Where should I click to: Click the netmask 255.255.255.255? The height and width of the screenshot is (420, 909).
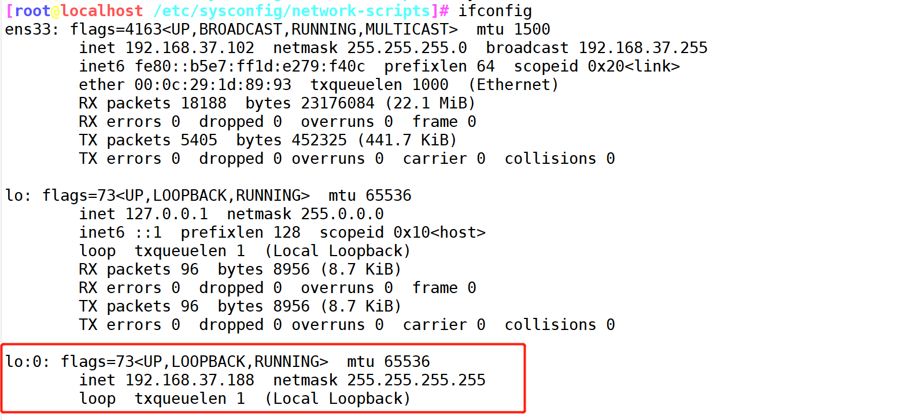(416, 380)
